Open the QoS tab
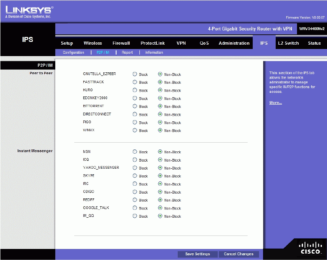 pos(204,43)
